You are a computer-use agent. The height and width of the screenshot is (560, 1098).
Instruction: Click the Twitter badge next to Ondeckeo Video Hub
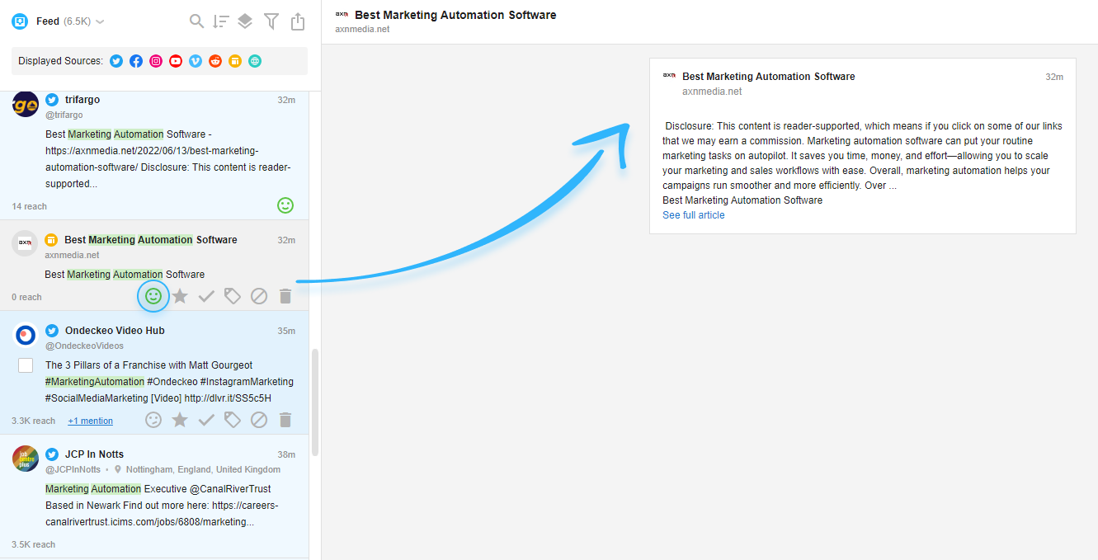pyautogui.click(x=52, y=331)
